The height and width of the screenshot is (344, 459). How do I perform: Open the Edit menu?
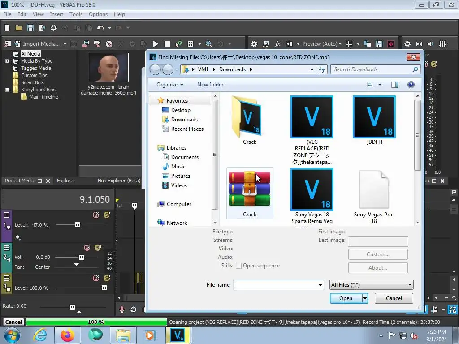tap(22, 14)
